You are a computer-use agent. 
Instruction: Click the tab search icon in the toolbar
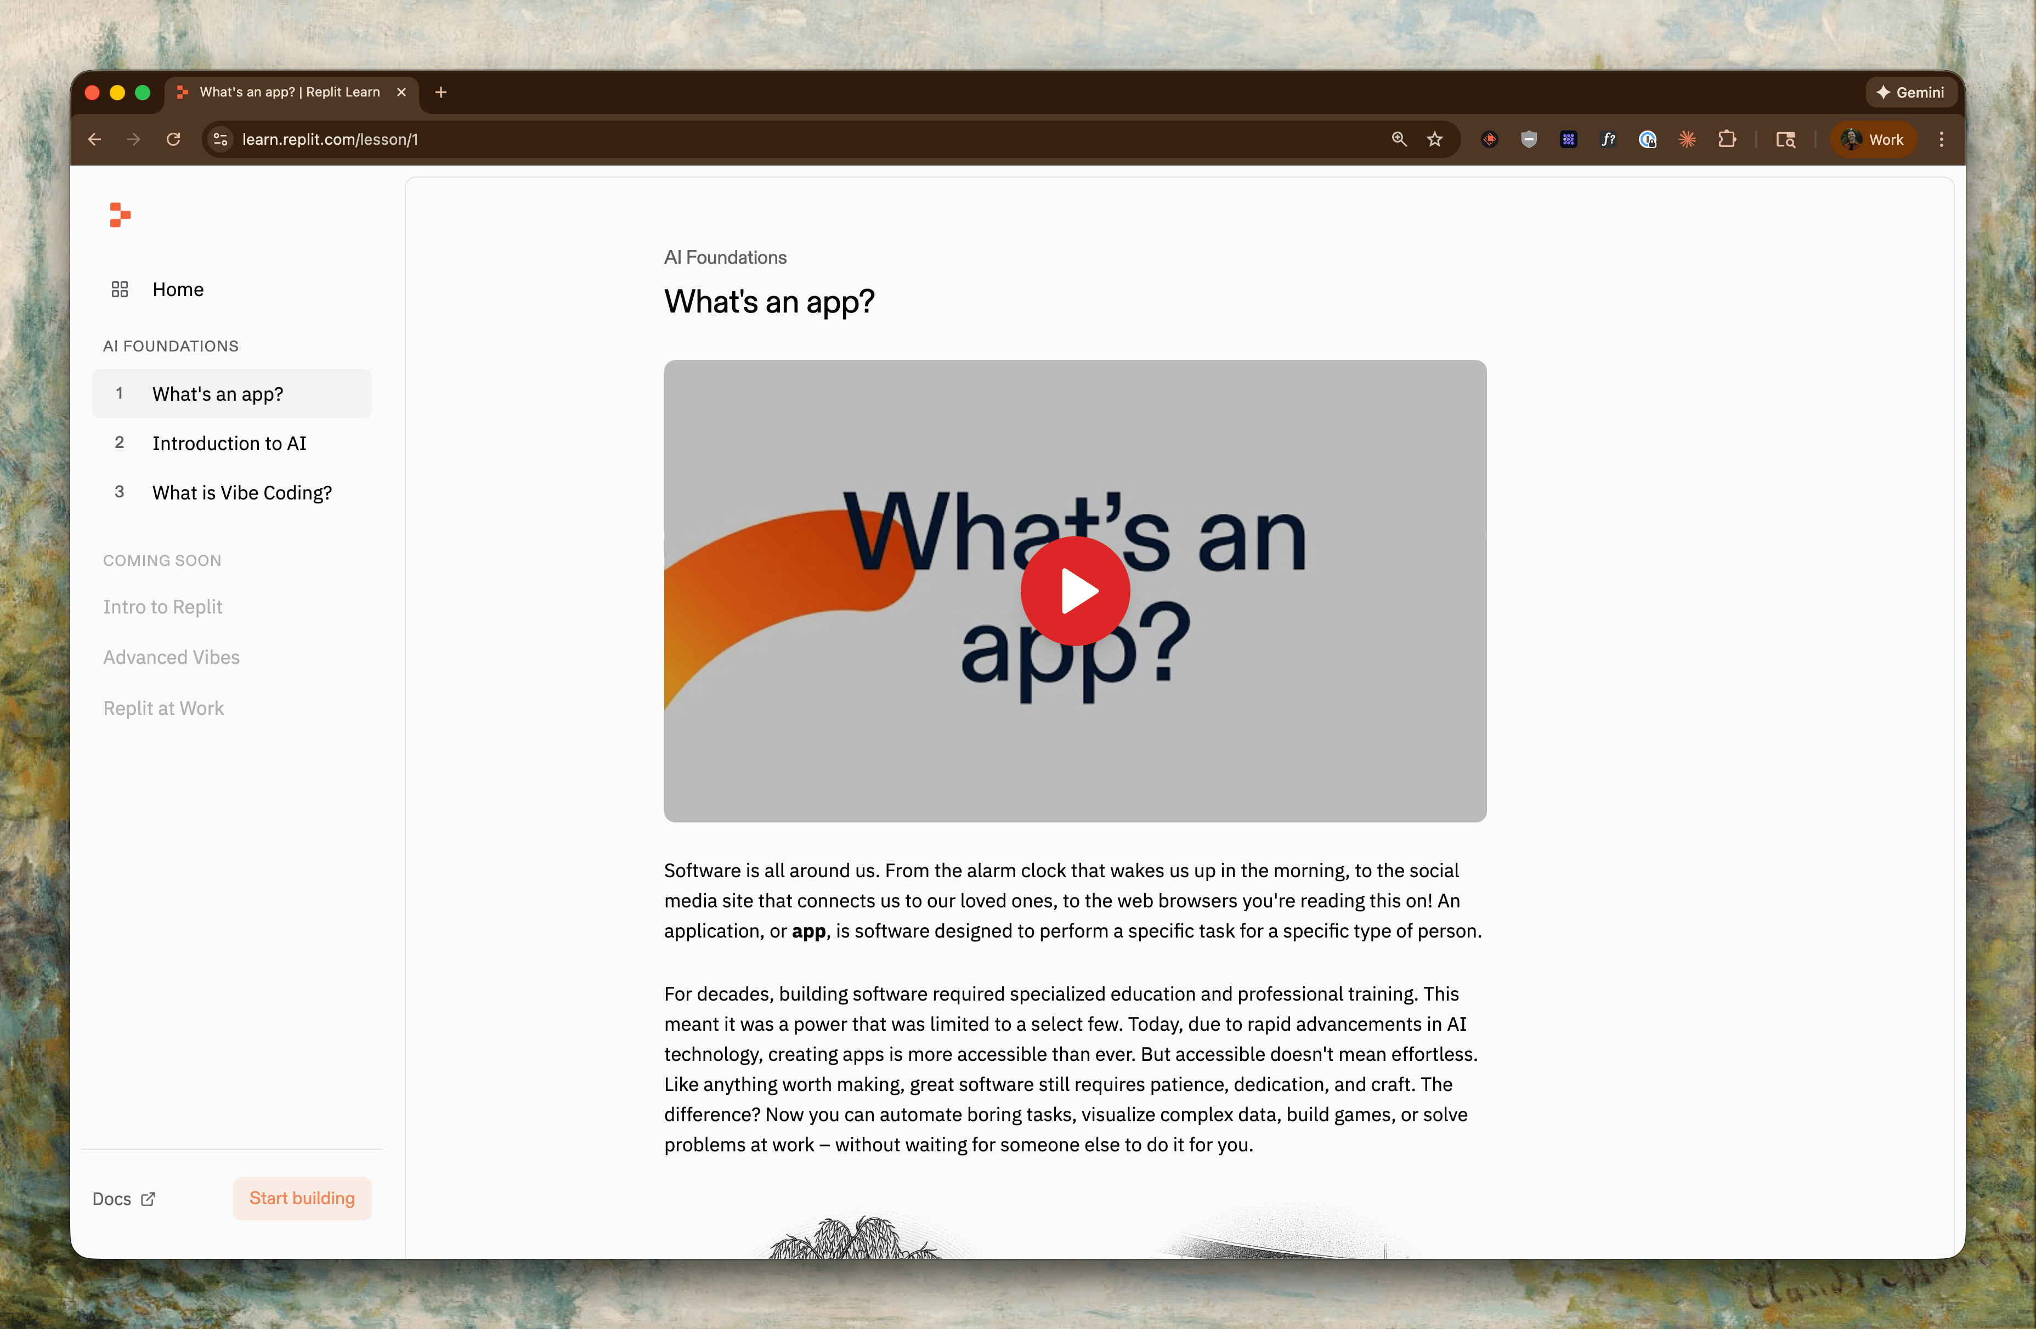tap(1786, 139)
